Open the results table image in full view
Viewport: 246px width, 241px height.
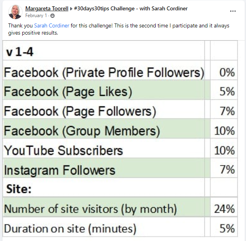[120, 139]
